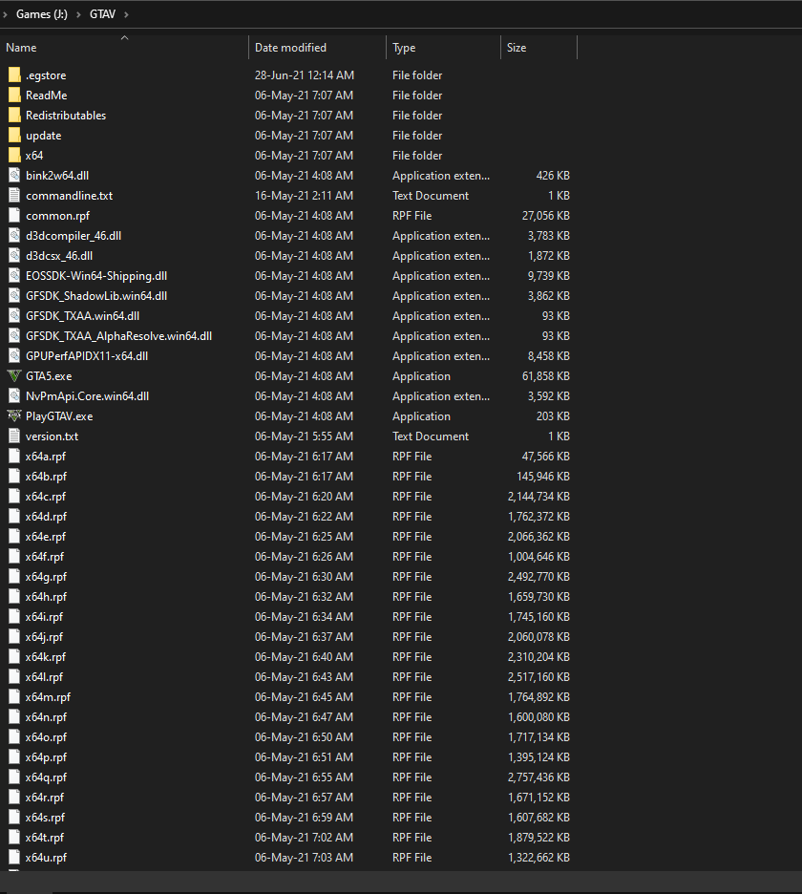The width and height of the screenshot is (802, 894).
Task: Click the 27,056 KB size value
Action: 546,216
